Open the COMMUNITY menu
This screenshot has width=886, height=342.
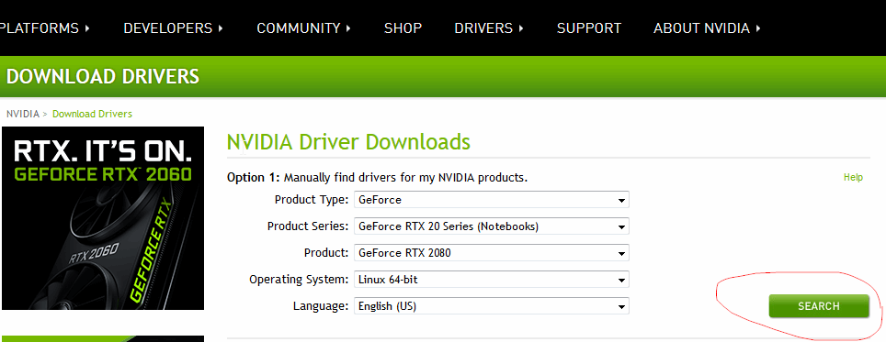[x=304, y=28]
